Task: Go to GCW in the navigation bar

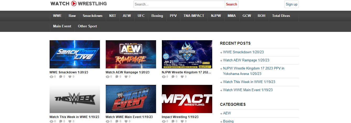Action: pos(247,16)
